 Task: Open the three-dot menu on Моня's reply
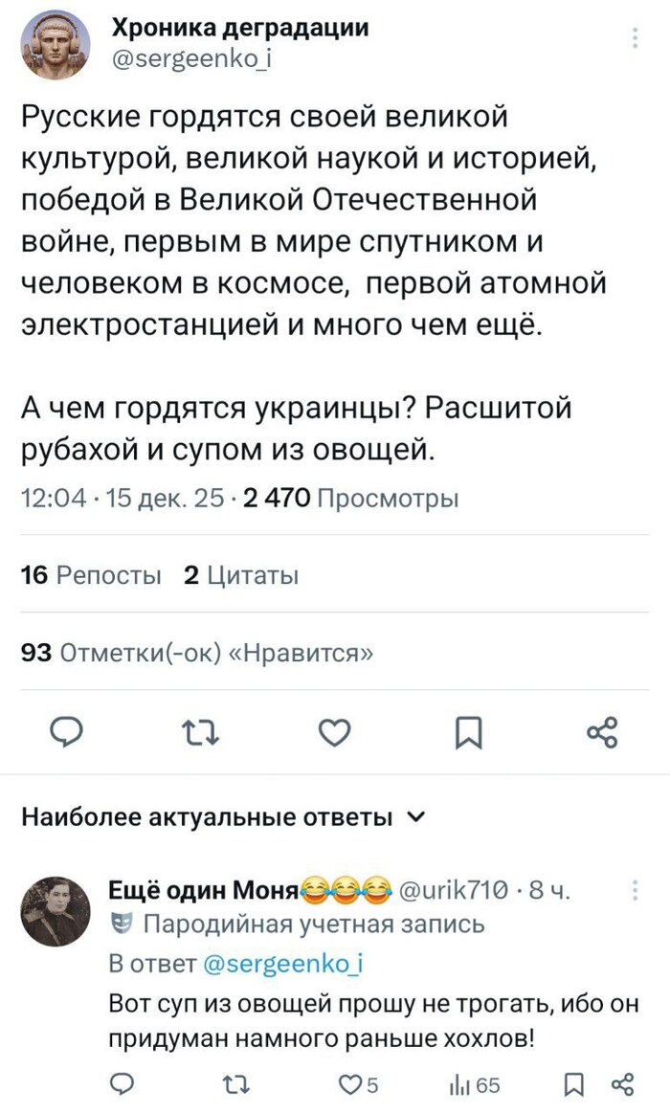[x=636, y=890]
